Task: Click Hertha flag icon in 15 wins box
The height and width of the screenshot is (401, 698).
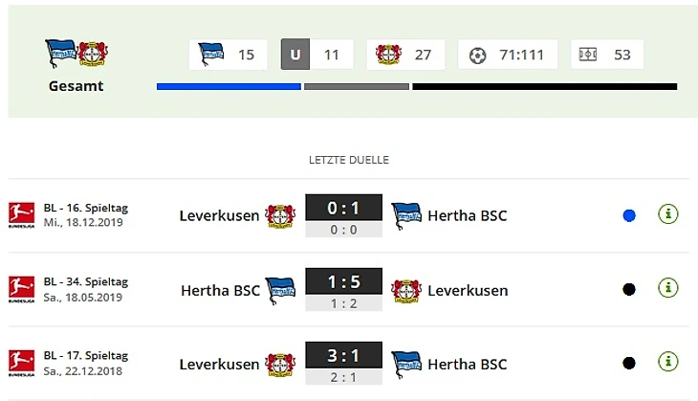Action: [211, 54]
